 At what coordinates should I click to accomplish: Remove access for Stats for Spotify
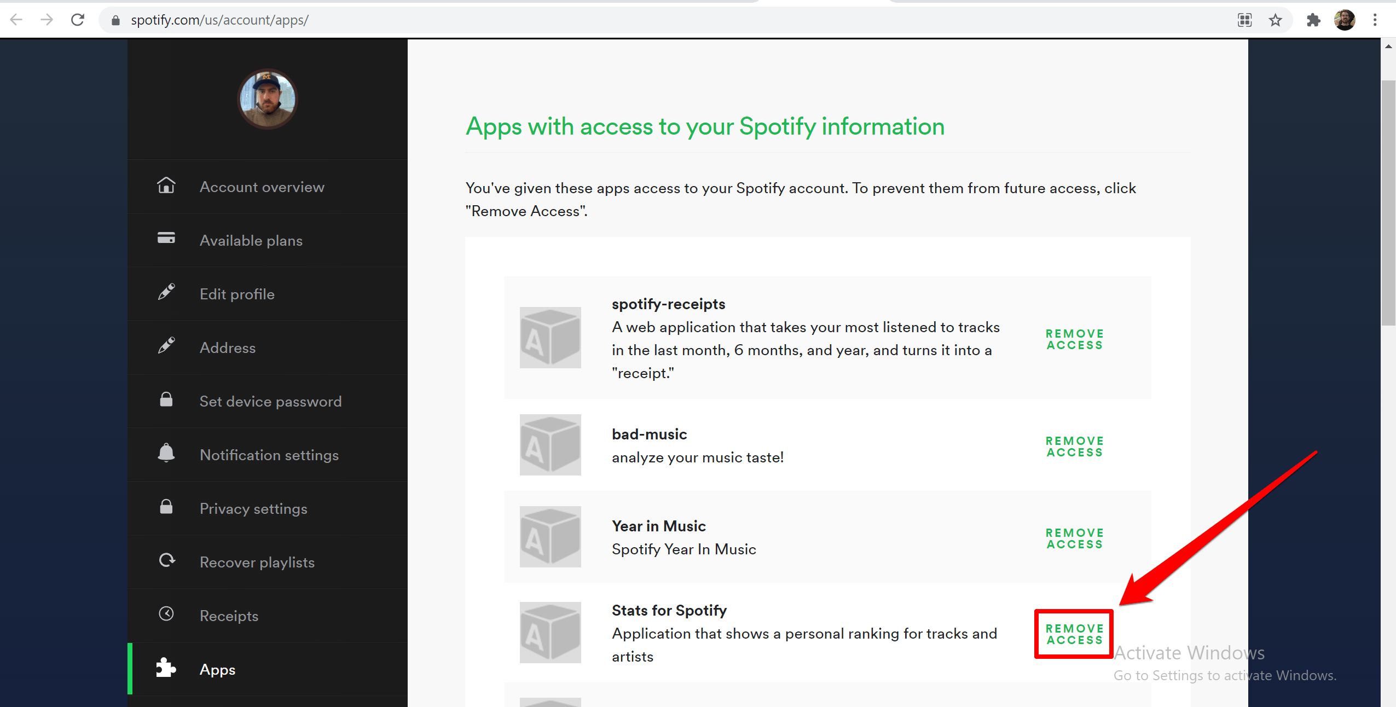(1074, 634)
